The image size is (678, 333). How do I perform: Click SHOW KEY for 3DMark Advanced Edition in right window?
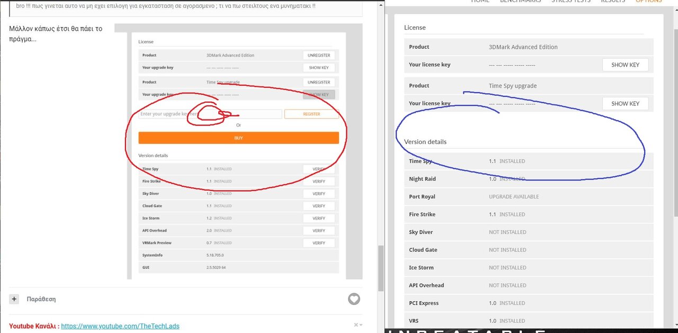625,65
